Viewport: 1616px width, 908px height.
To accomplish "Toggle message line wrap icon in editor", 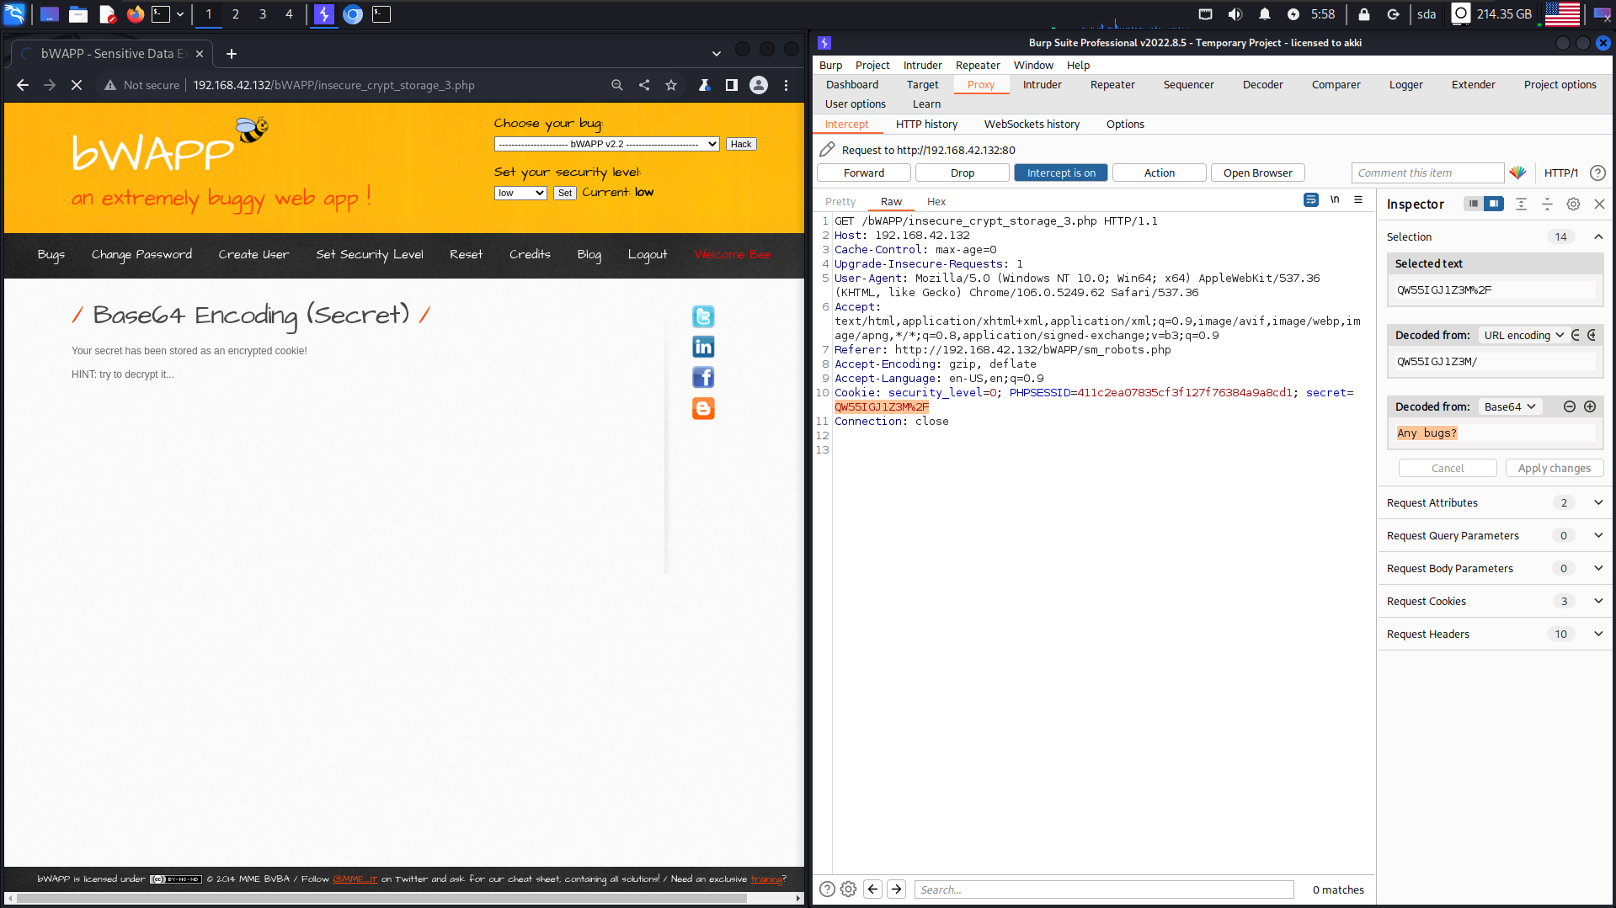I will pyautogui.click(x=1311, y=200).
